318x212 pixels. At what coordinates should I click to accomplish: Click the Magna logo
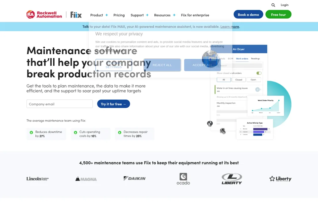pos(86,179)
